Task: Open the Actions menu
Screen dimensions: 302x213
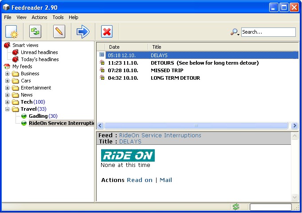Action: (x=39, y=17)
